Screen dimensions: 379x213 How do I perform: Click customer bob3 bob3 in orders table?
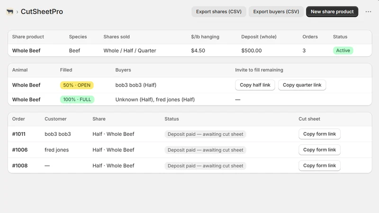[58, 134]
